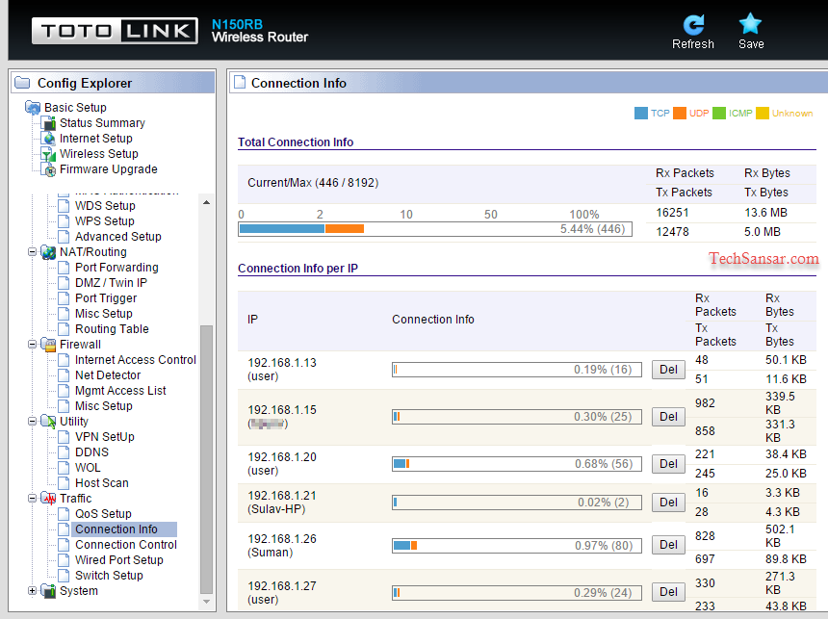Click the blue TCP legend swatch
Viewport: 828px width, 619px height.
[x=640, y=113]
